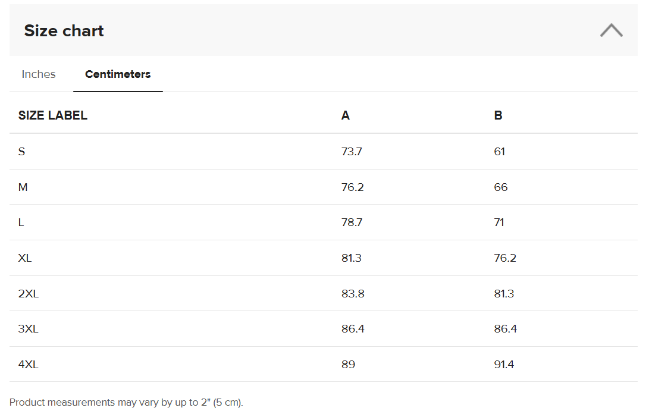Click the 61 value for size S

[x=500, y=152]
